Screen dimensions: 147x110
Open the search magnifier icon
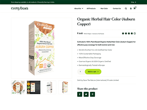tap(126, 8)
